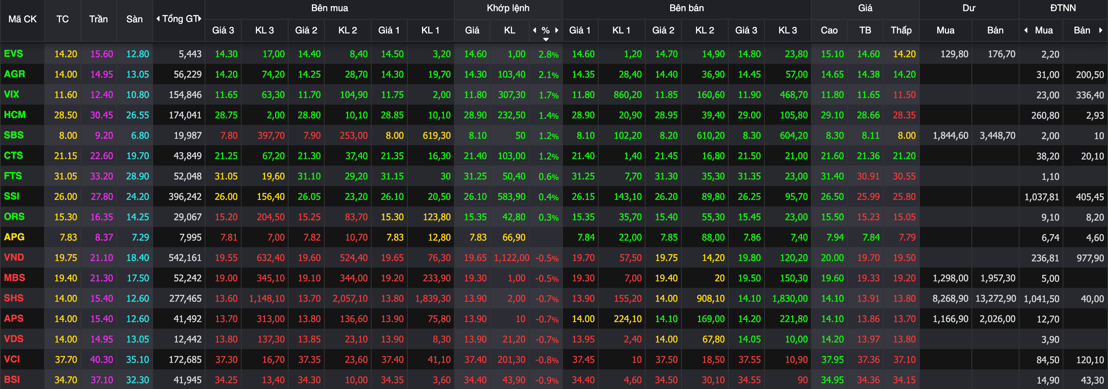Open stock symbol APS
The height and width of the screenshot is (389, 1108).
(x=13, y=318)
